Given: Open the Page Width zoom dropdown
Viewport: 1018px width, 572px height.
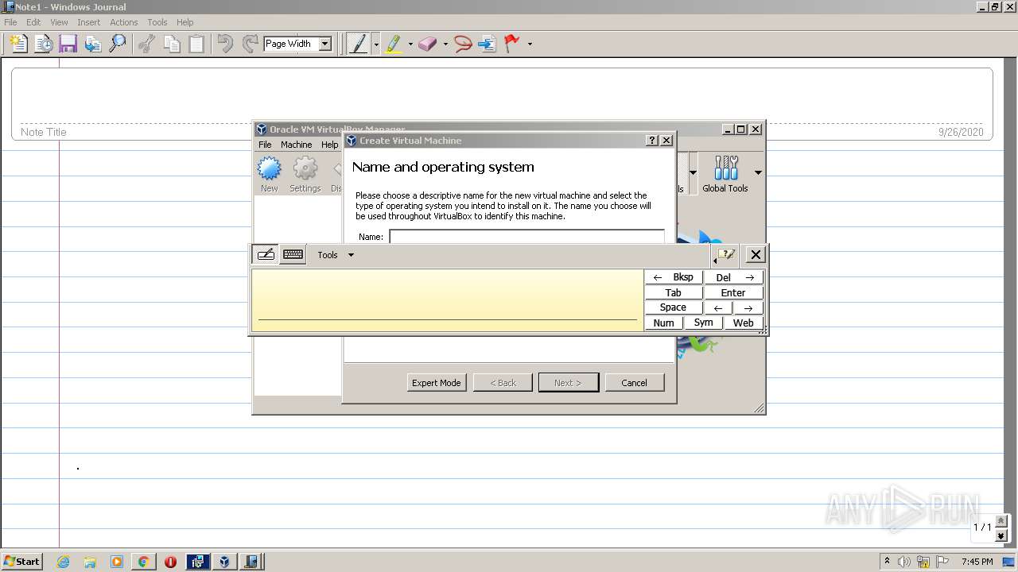Looking at the screenshot, I should click(x=324, y=44).
